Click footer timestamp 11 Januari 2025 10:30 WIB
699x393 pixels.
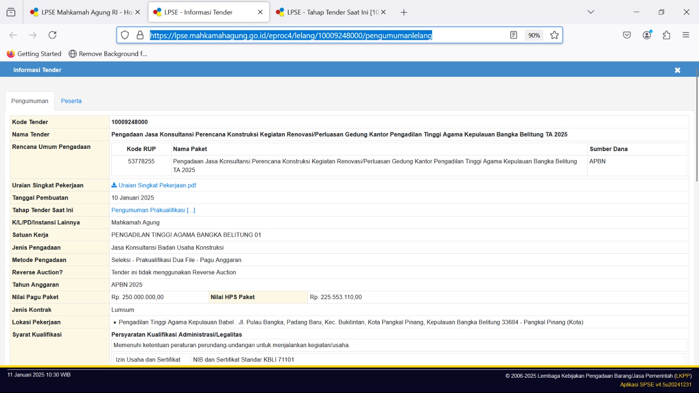39,375
